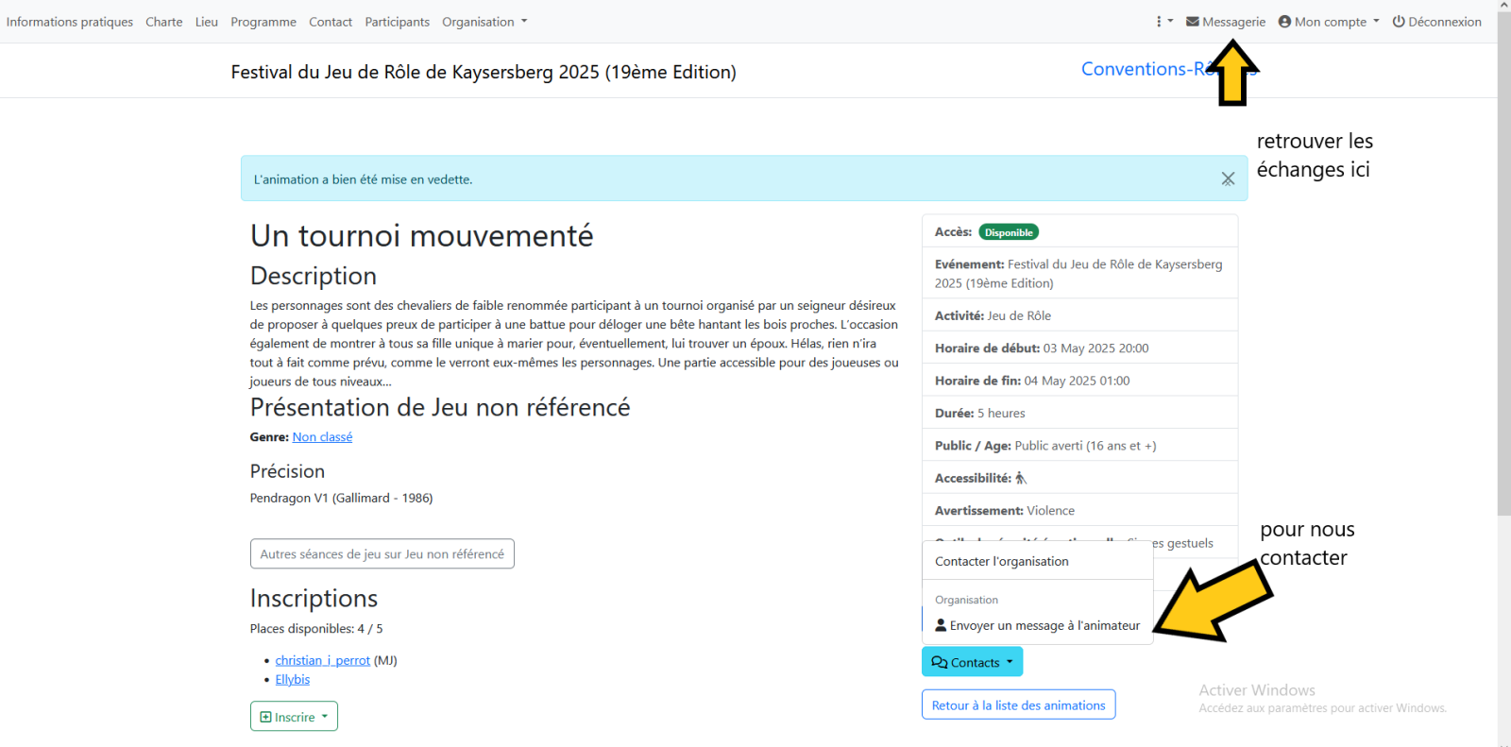Select Contacter l'organisation menu entry
1511x747 pixels.
pyautogui.click(x=1002, y=561)
